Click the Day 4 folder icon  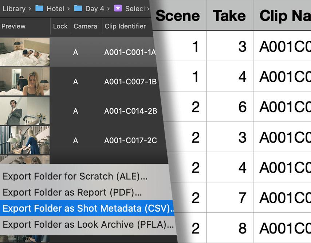78,8
